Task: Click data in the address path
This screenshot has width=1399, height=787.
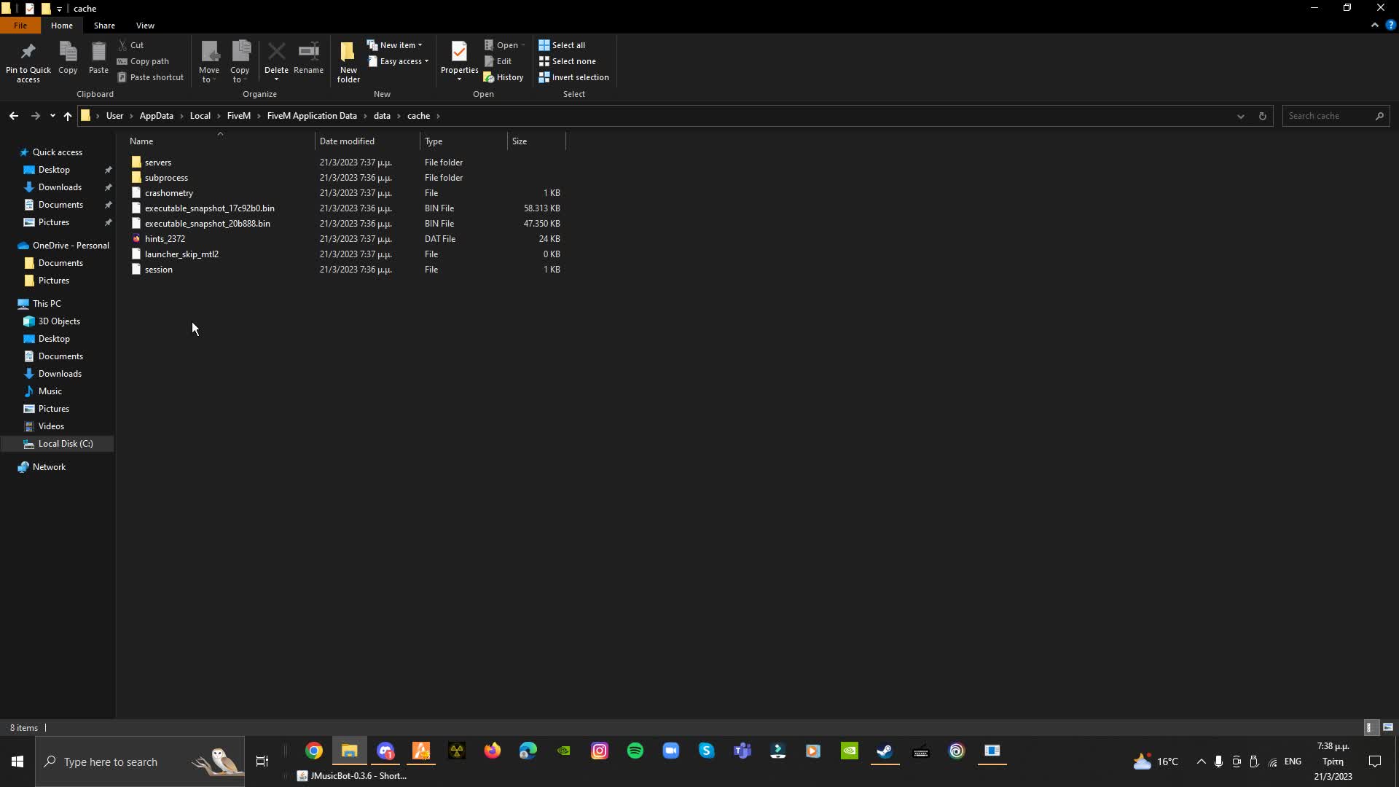Action: point(382,116)
